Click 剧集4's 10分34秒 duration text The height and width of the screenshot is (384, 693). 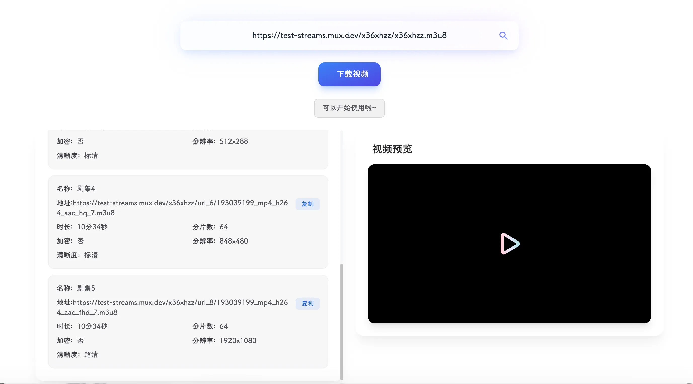pyautogui.click(x=92, y=227)
